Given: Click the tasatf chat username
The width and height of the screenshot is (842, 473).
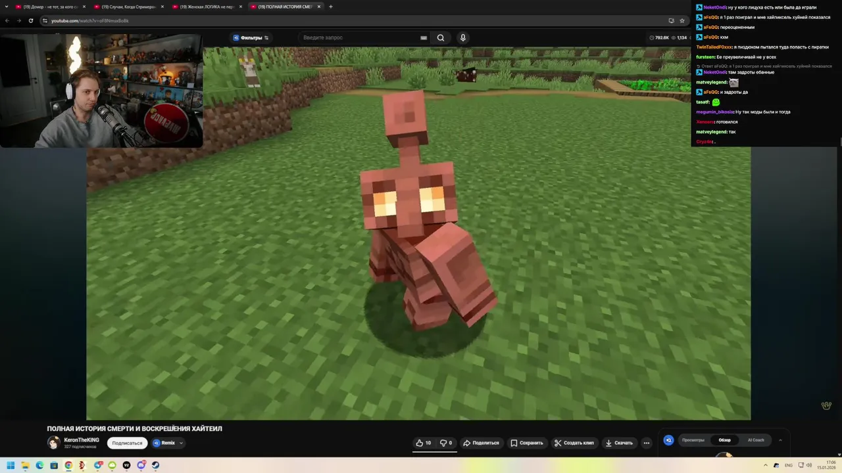Looking at the screenshot, I should point(703,102).
